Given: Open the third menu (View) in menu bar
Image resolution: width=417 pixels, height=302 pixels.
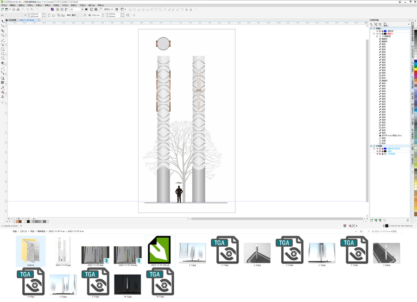Looking at the screenshot, I should (x=21, y=5).
